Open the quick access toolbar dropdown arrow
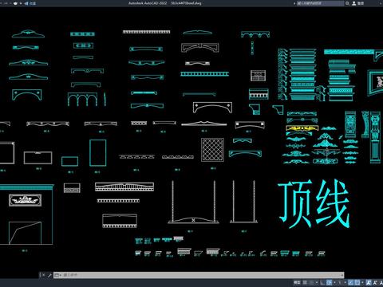Screen dimensions: 383x287 [x=21, y=3]
